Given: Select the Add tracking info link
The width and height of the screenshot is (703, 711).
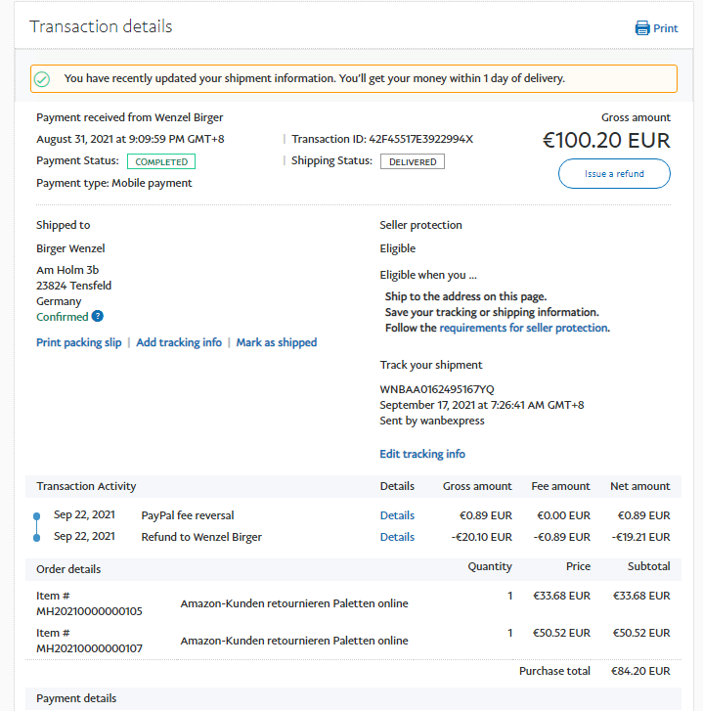Looking at the screenshot, I should pyautogui.click(x=179, y=342).
